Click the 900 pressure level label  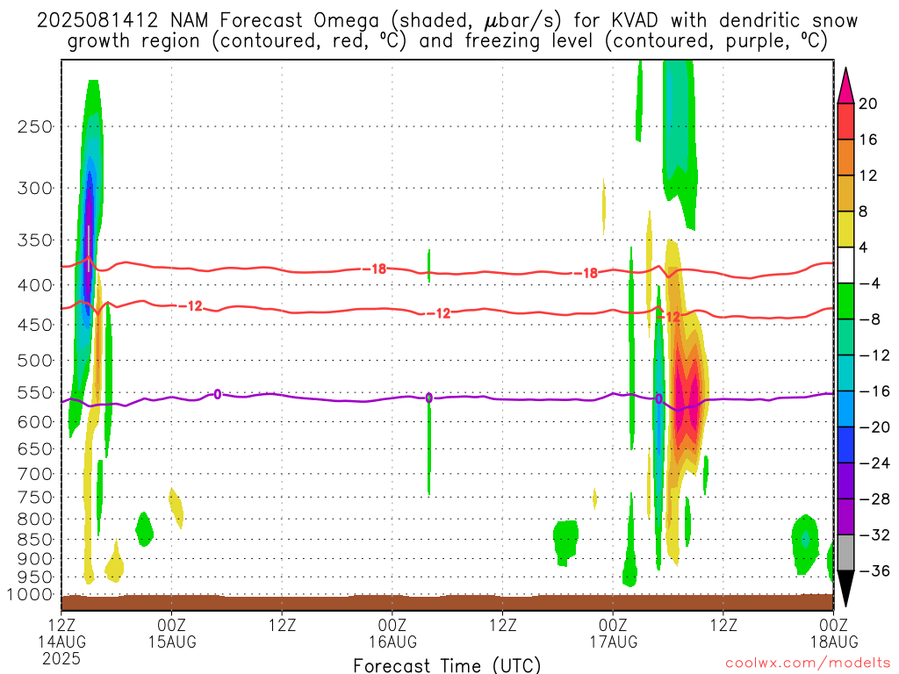pyautogui.click(x=35, y=559)
